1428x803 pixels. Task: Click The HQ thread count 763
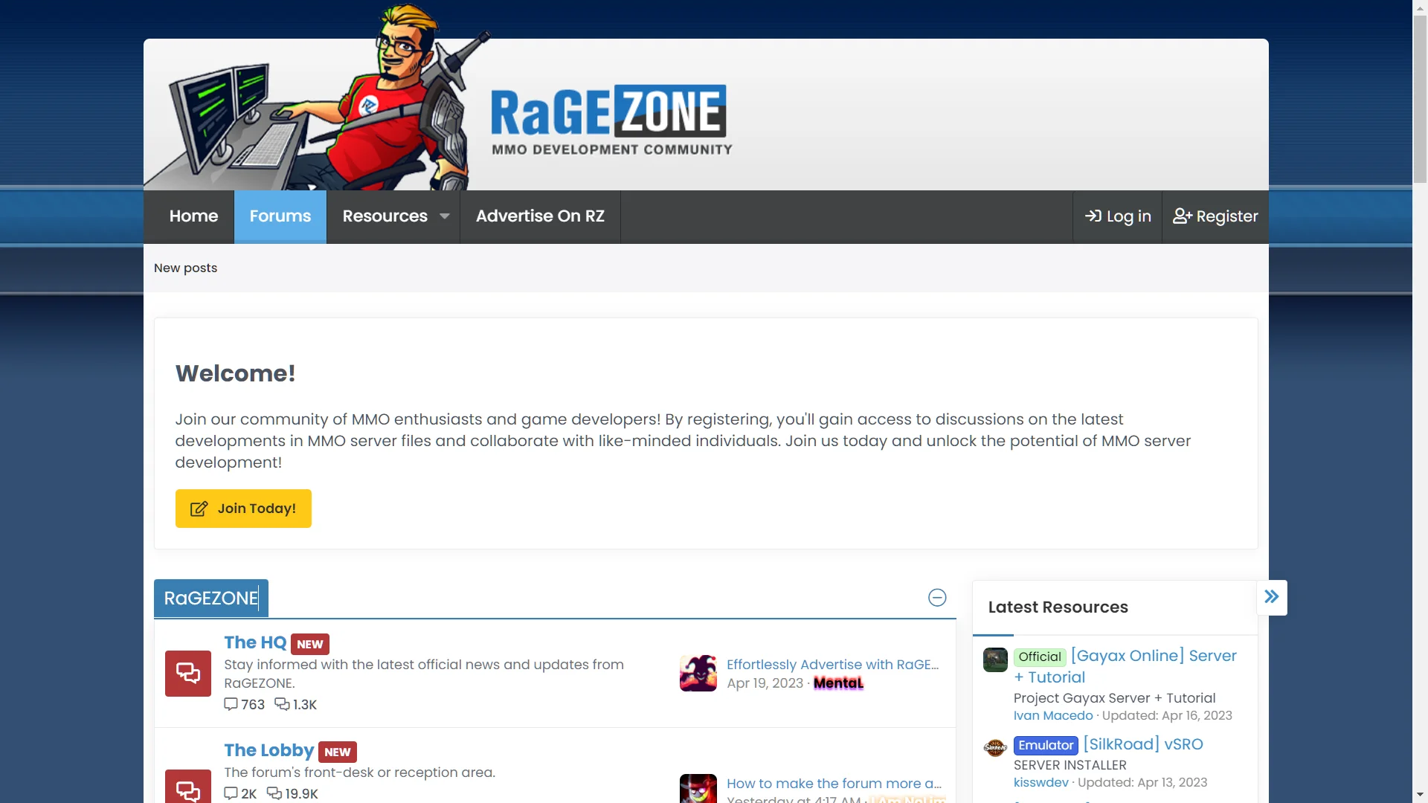245,705
